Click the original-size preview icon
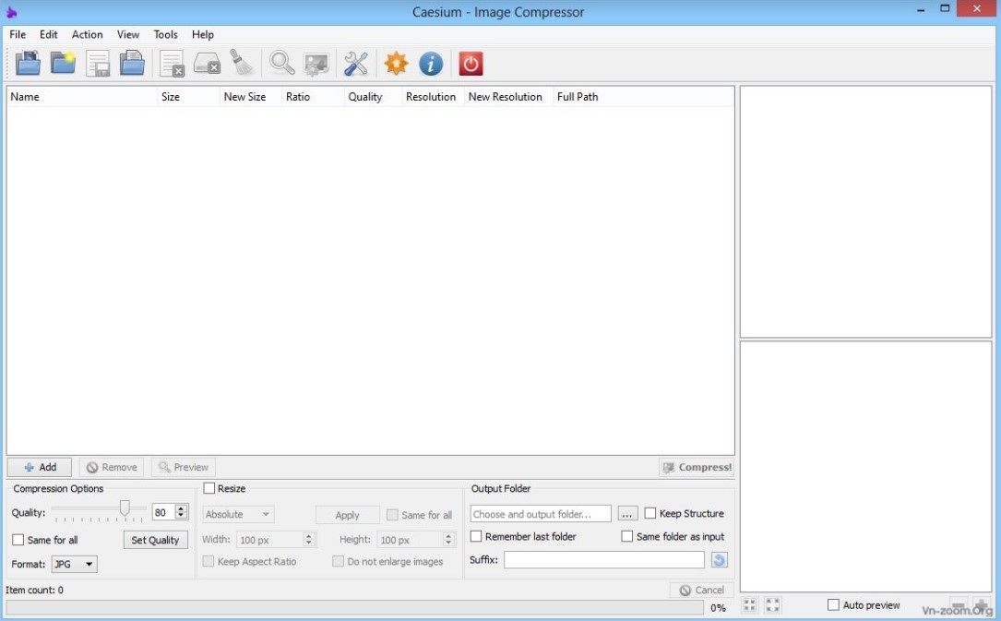The width and height of the screenshot is (1001, 621). [x=772, y=604]
